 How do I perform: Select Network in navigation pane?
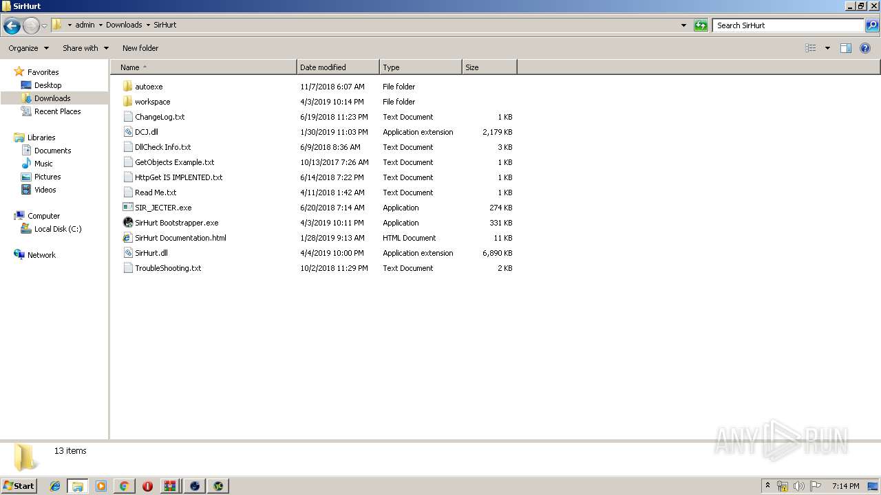[x=41, y=255]
